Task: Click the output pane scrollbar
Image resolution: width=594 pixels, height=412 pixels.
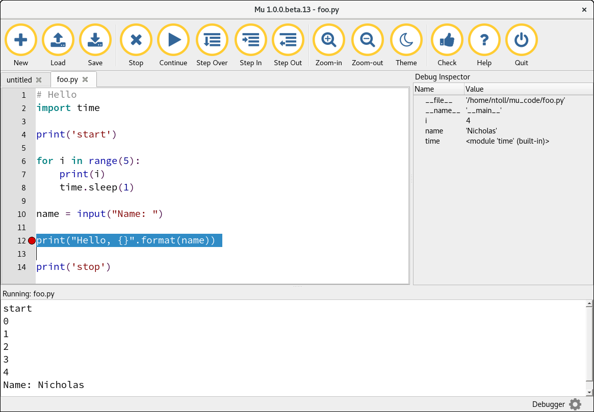Action: pyautogui.click(x=589, y=344)
